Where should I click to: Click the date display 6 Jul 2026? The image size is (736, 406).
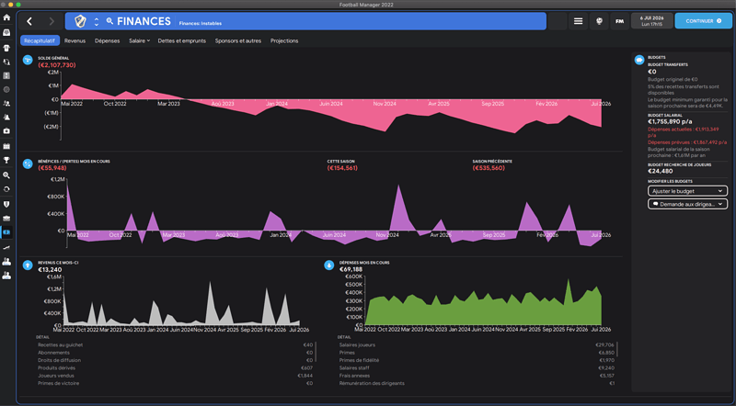tap(654, 20)
